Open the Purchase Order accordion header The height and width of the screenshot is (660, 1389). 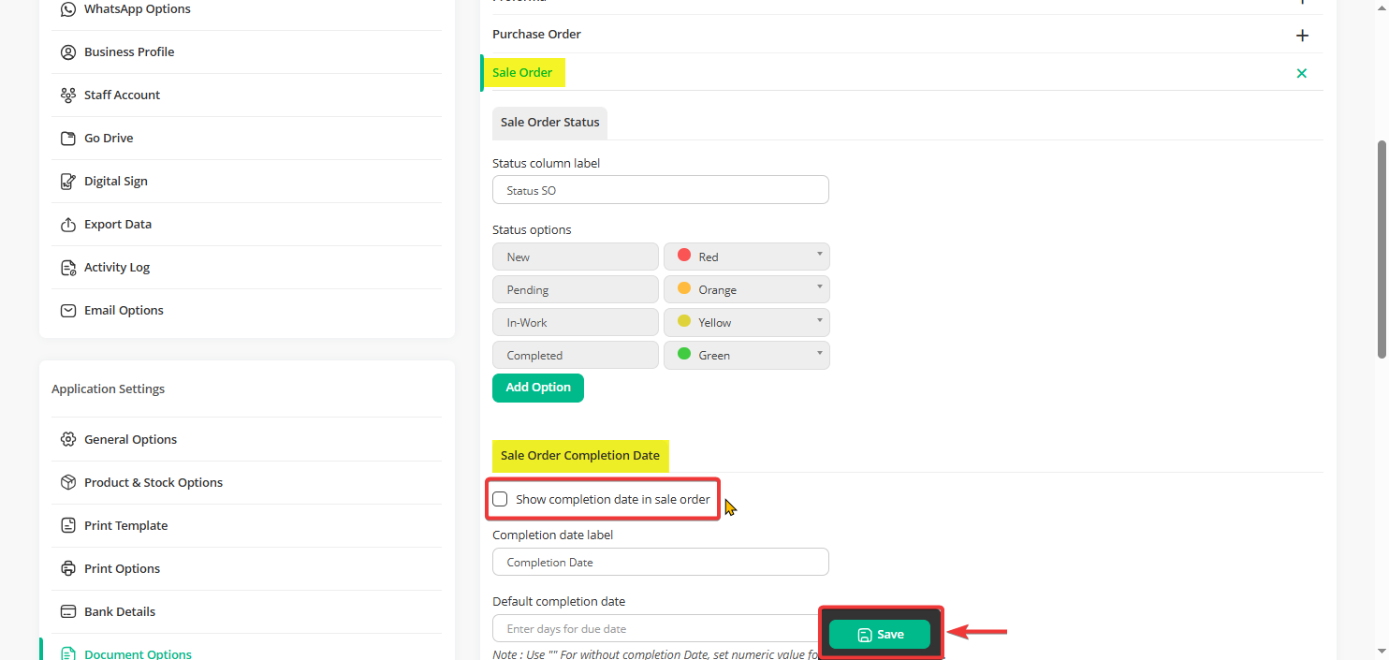coord(901,35)
